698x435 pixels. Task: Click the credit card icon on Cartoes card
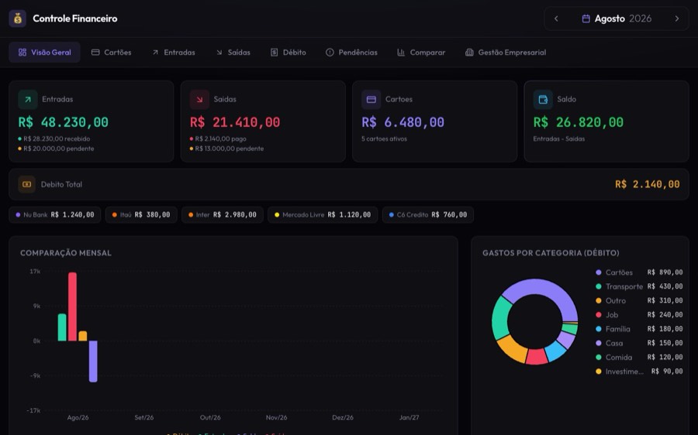pyautogui.click(x=371, y=100)
